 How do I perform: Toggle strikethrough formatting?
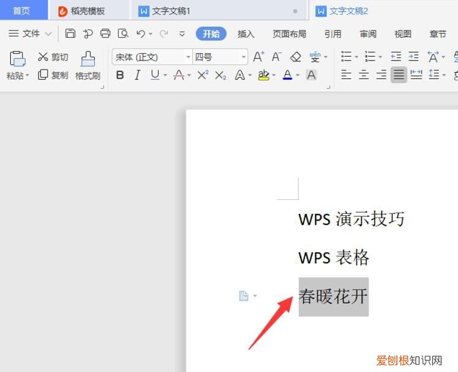click(179, 75)
